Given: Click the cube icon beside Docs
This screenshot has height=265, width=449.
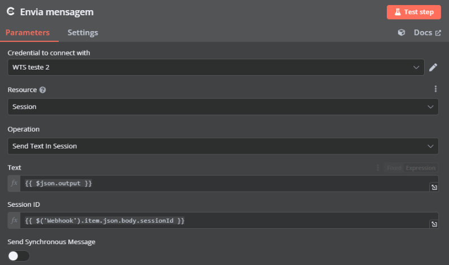Looking at the screenshot, I should (402, 33).
